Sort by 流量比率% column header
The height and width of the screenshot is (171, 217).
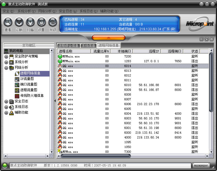(x=101, y=51)
